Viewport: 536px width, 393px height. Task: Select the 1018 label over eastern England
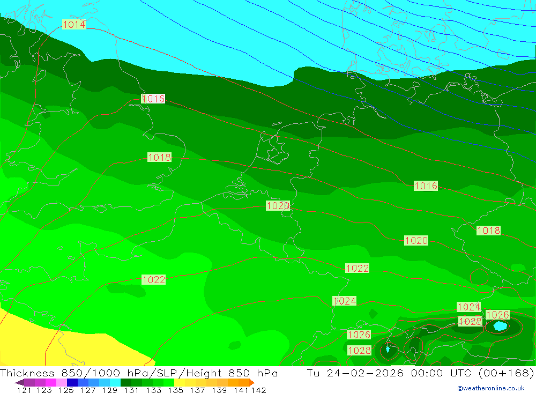[159, 157]
